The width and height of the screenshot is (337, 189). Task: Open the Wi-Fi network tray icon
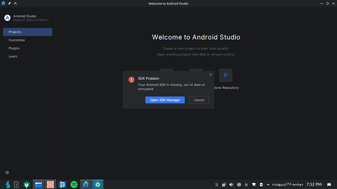[254, 185]
